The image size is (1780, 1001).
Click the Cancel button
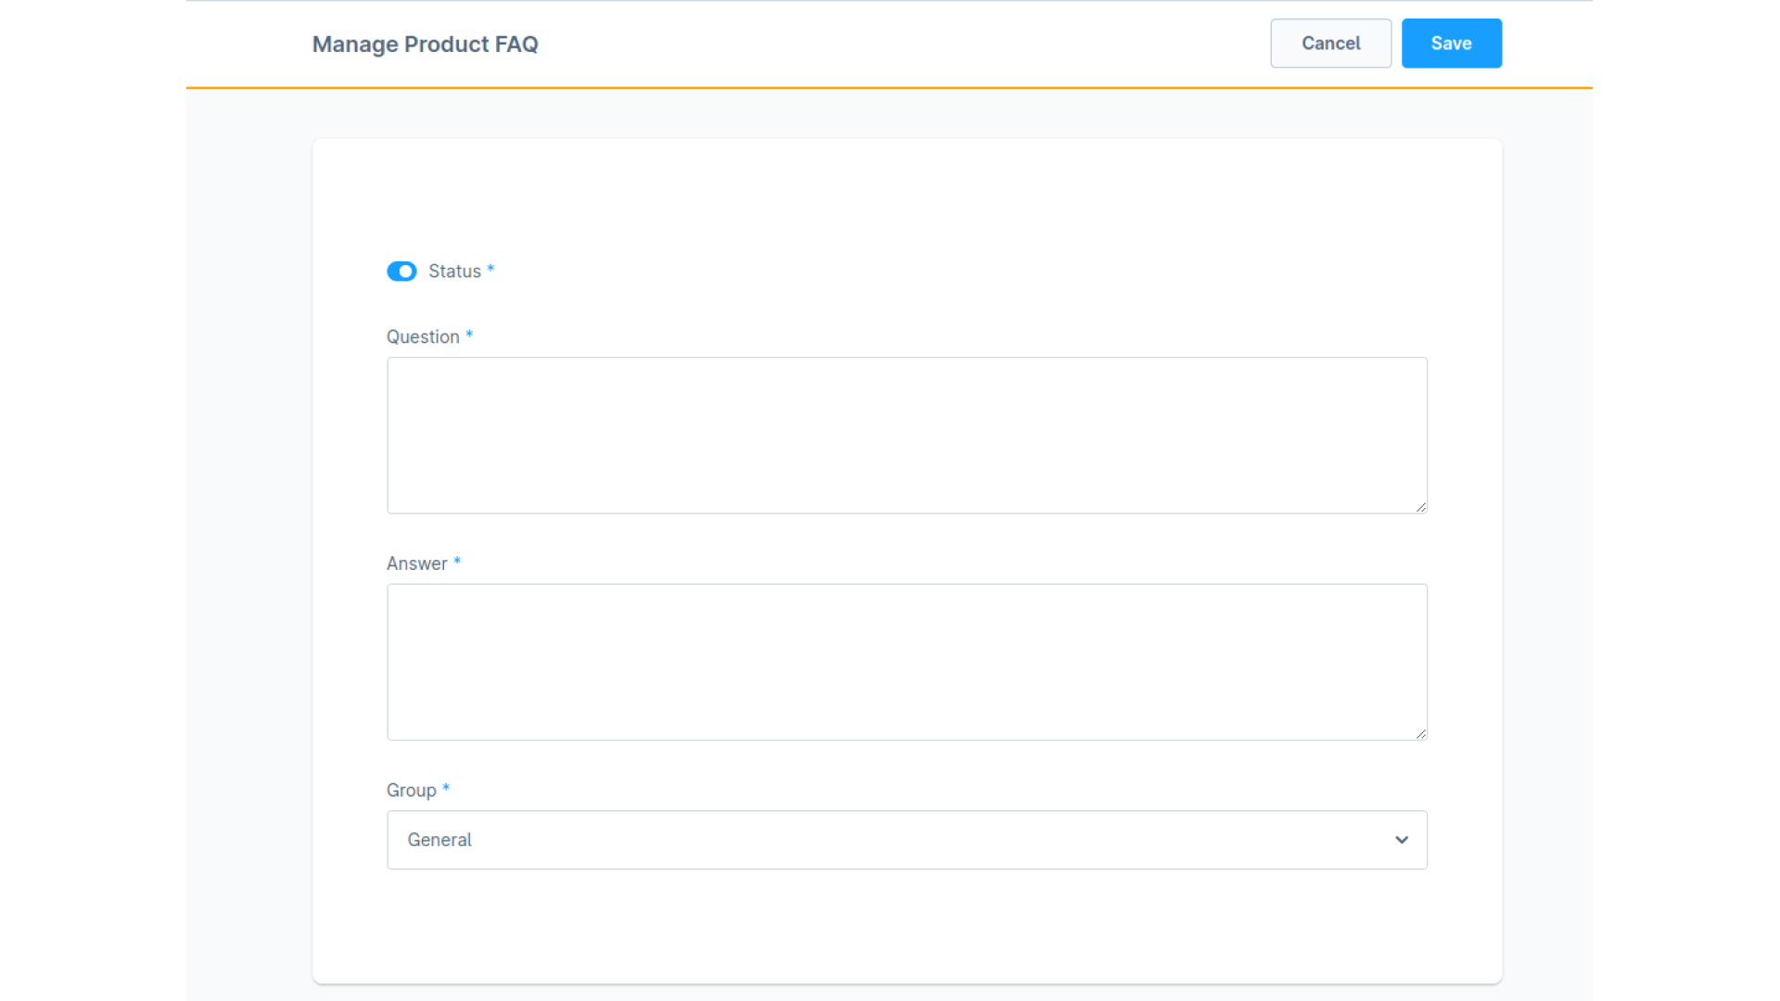[x=1330, y=43]
